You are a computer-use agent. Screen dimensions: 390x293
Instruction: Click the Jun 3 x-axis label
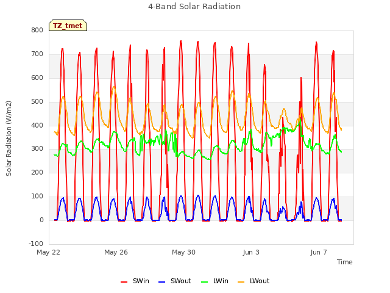(251, 252)
